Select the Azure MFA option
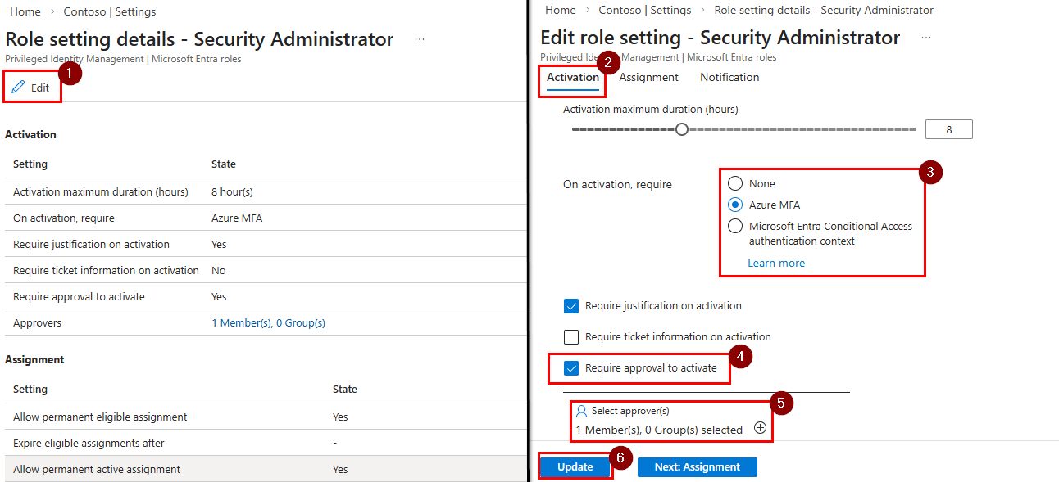1059x482 pixels. [x=734, y=205]
